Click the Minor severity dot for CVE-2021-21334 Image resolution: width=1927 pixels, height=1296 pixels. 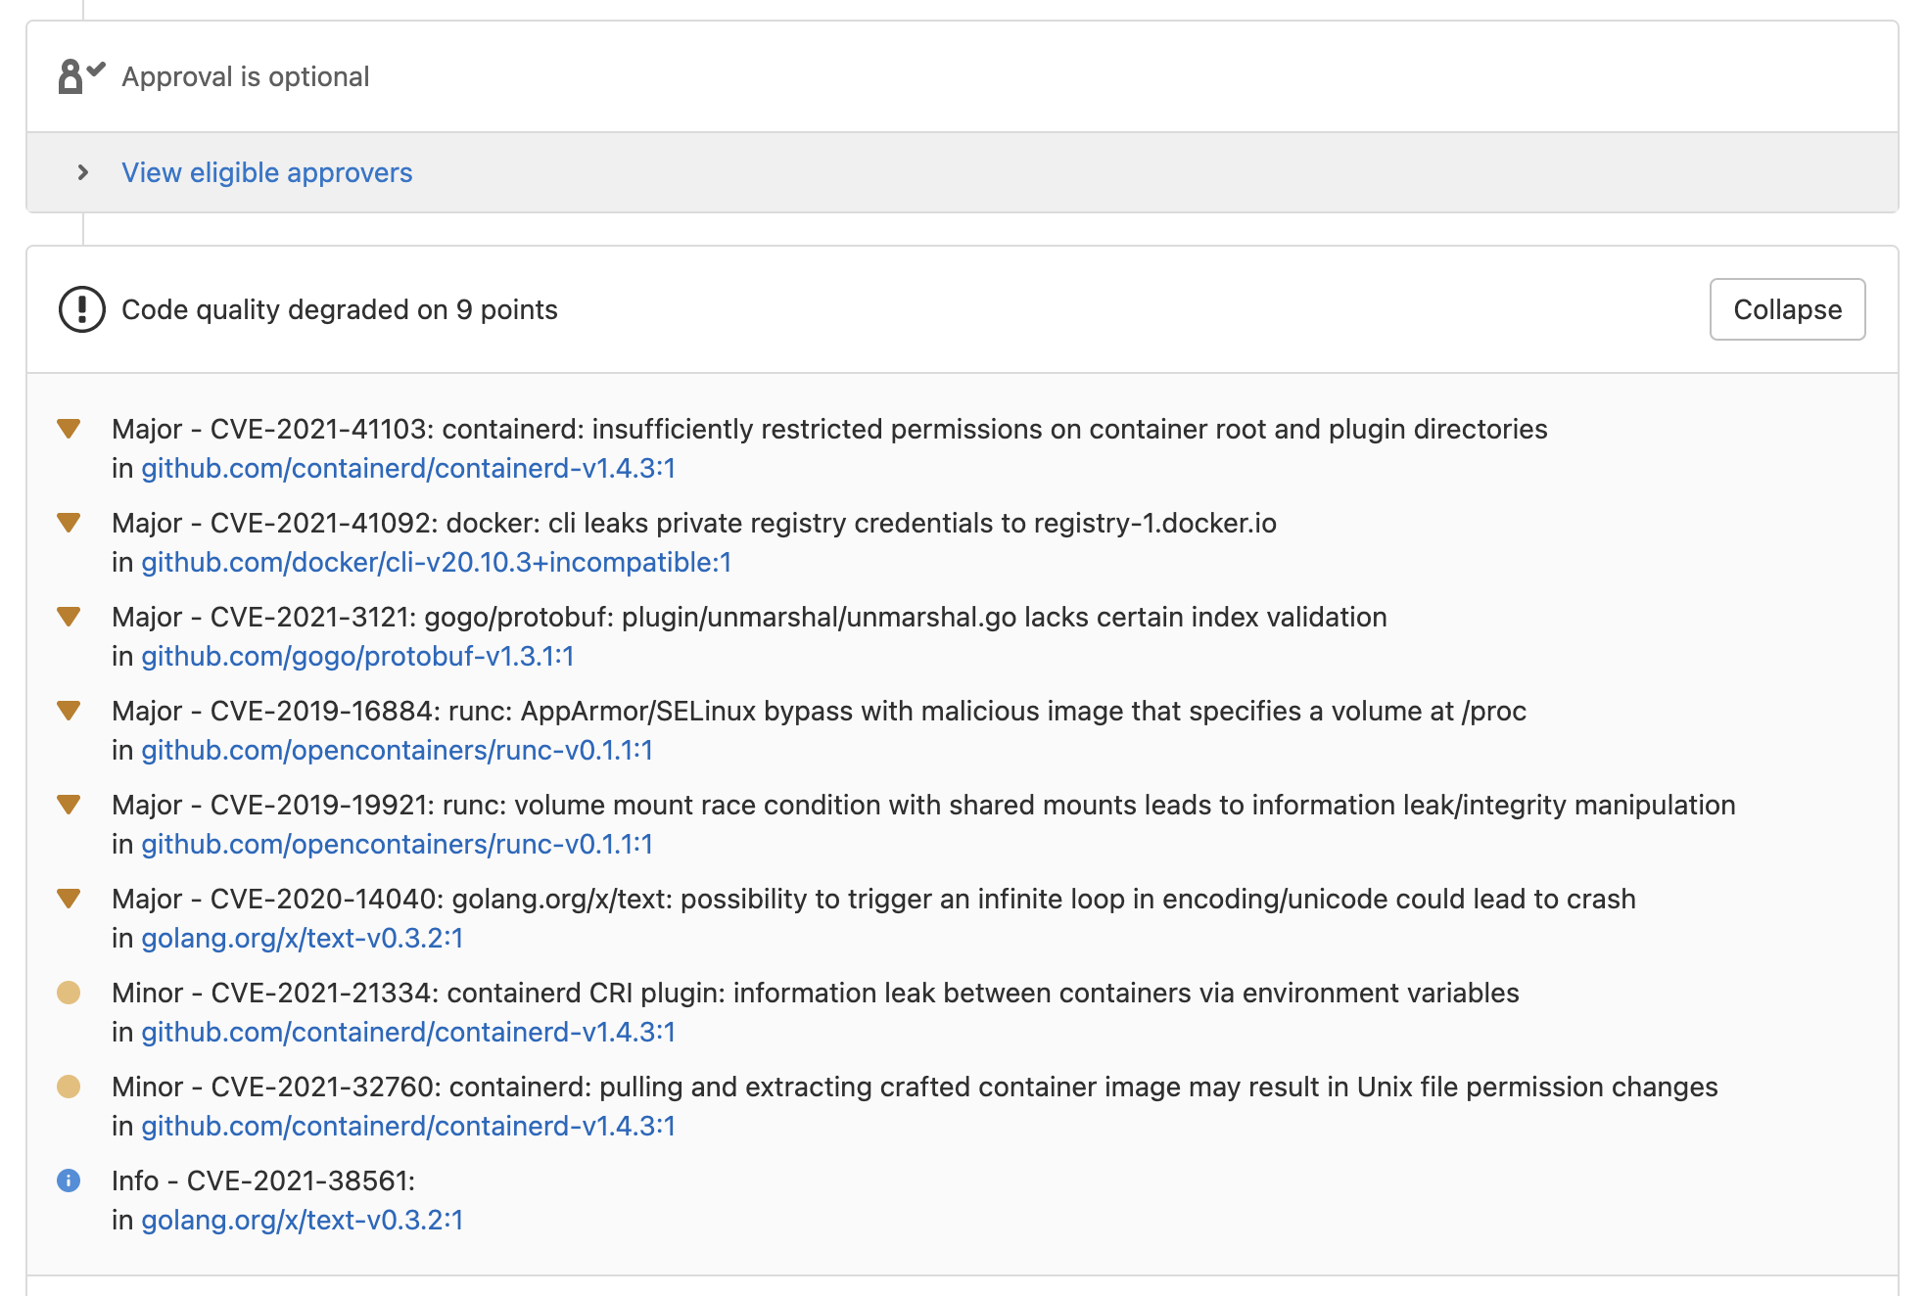coord(69,992)
